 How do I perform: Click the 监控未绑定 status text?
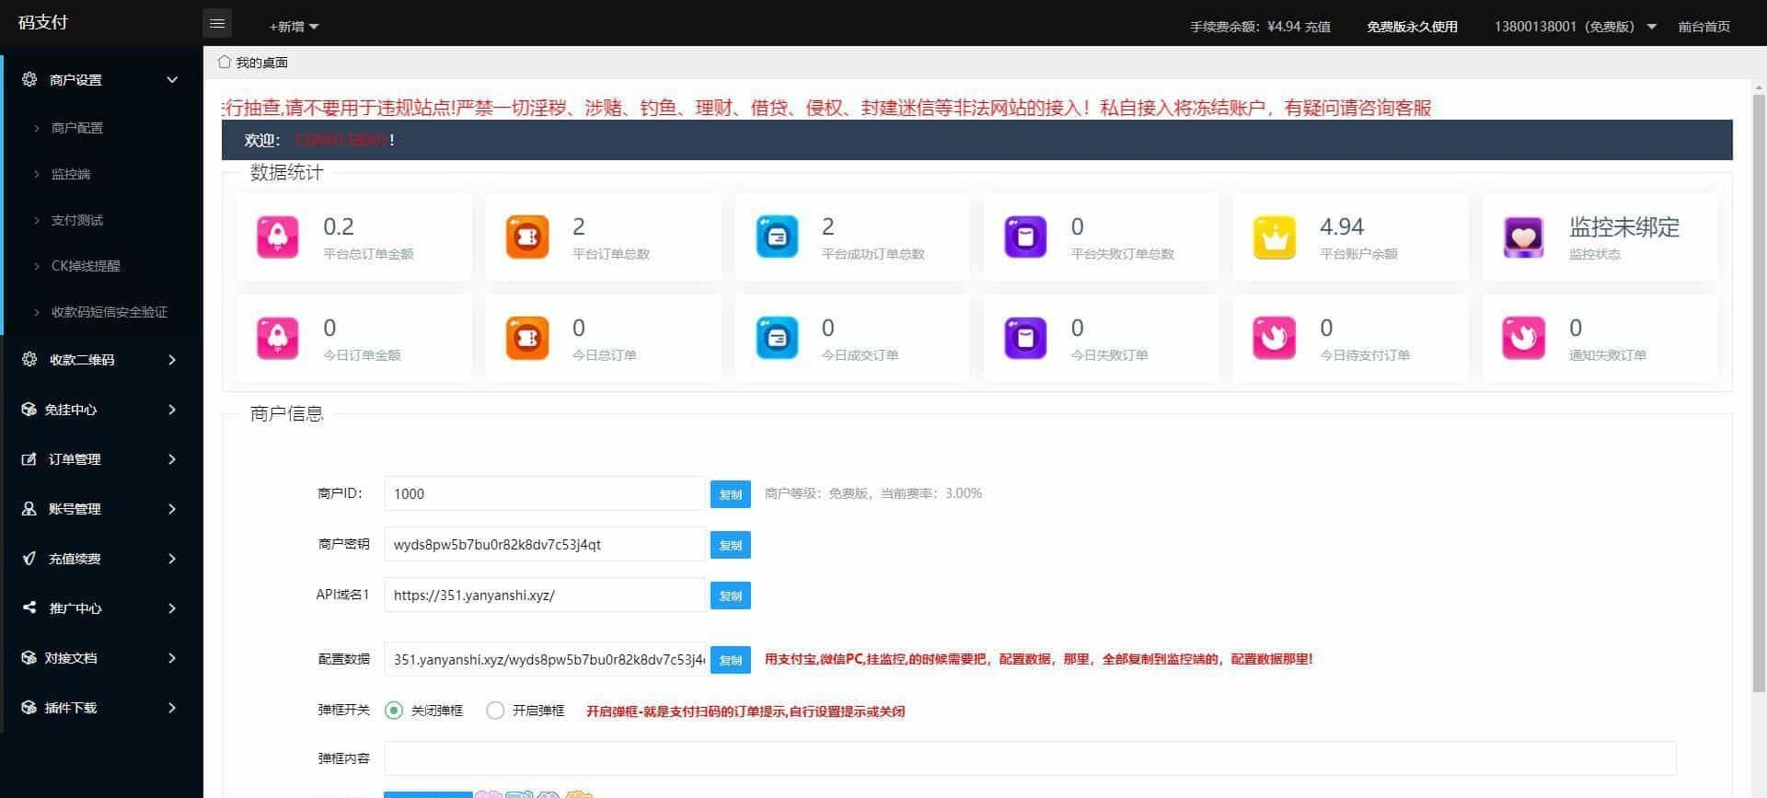pyautogui.click(x=1624, y=226)
